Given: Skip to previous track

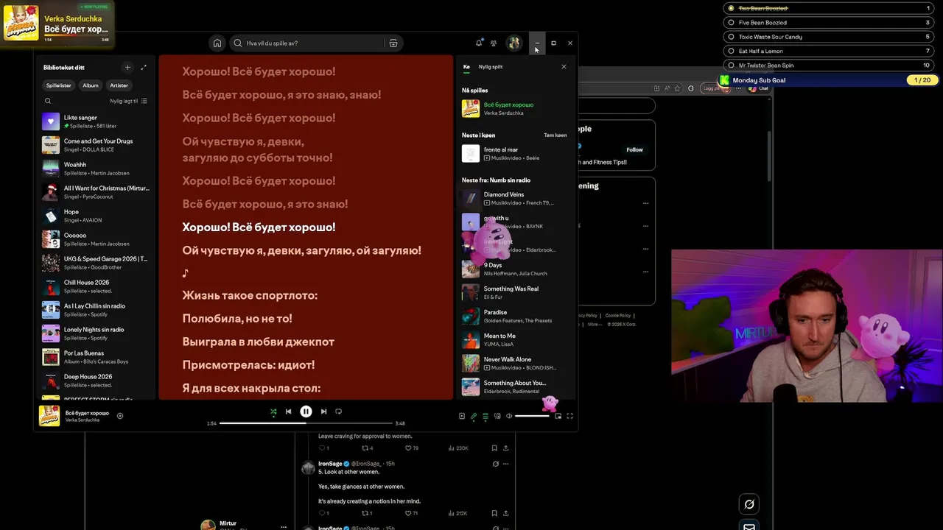Looking at the screenshot, I should pos(289,411).
